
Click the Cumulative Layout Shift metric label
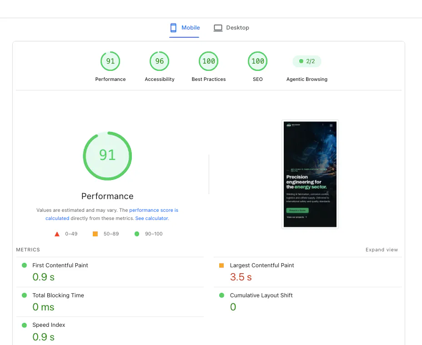pyautogui.click(x=261, y=295)
